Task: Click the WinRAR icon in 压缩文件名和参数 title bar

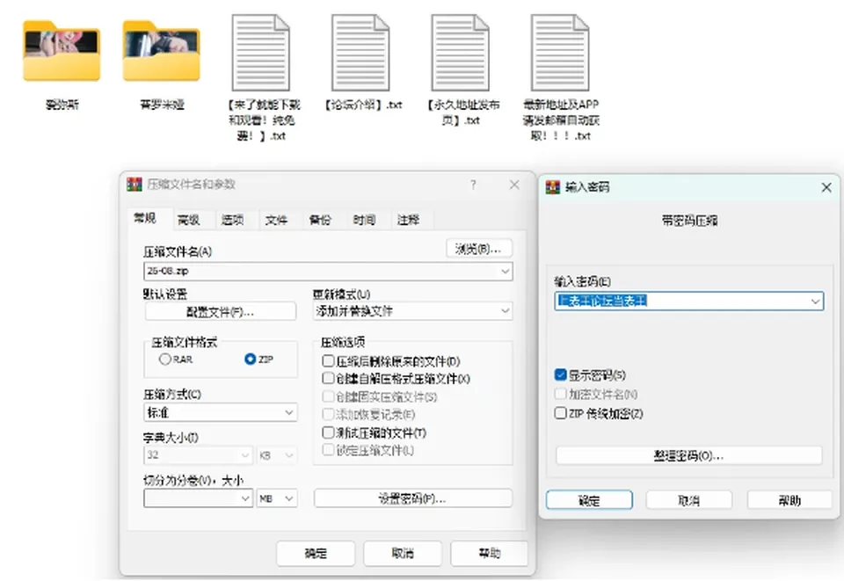Action: pos(134,185)
